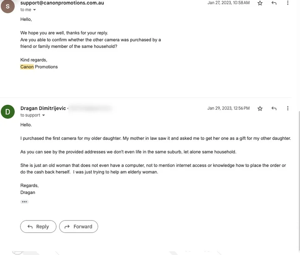Expand the "to support" recipient details

click(43, 116)
